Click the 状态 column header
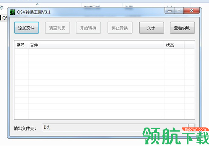 pyautogui.click(x=174, y=45)
